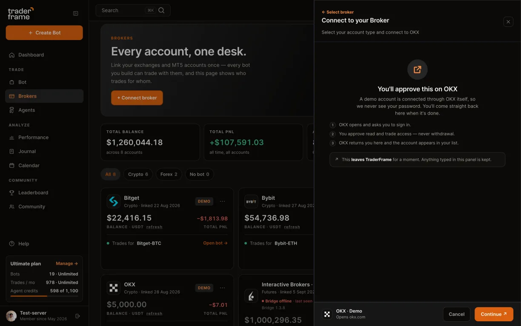
Task: Click the Brokers card icon
Action: pos(12,96)
